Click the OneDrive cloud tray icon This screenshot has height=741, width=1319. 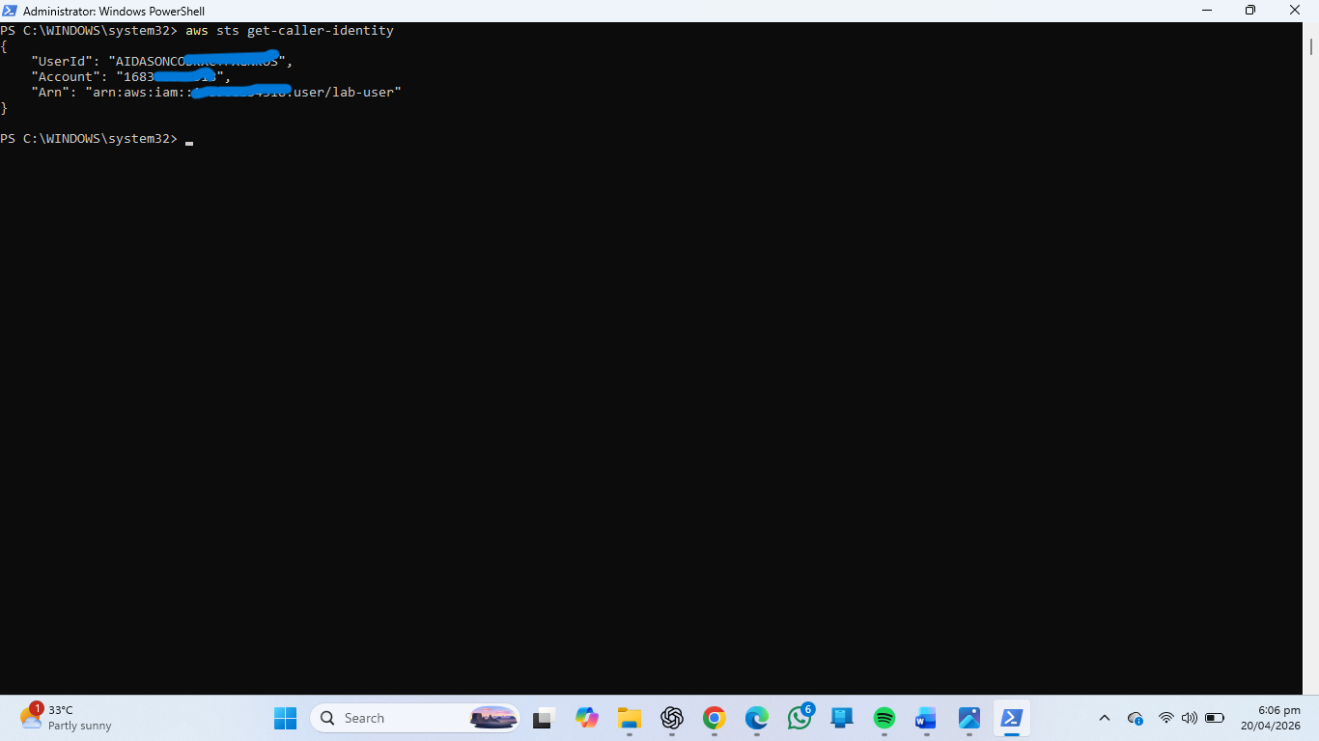pyautogui.click(x=1136, y=718)
